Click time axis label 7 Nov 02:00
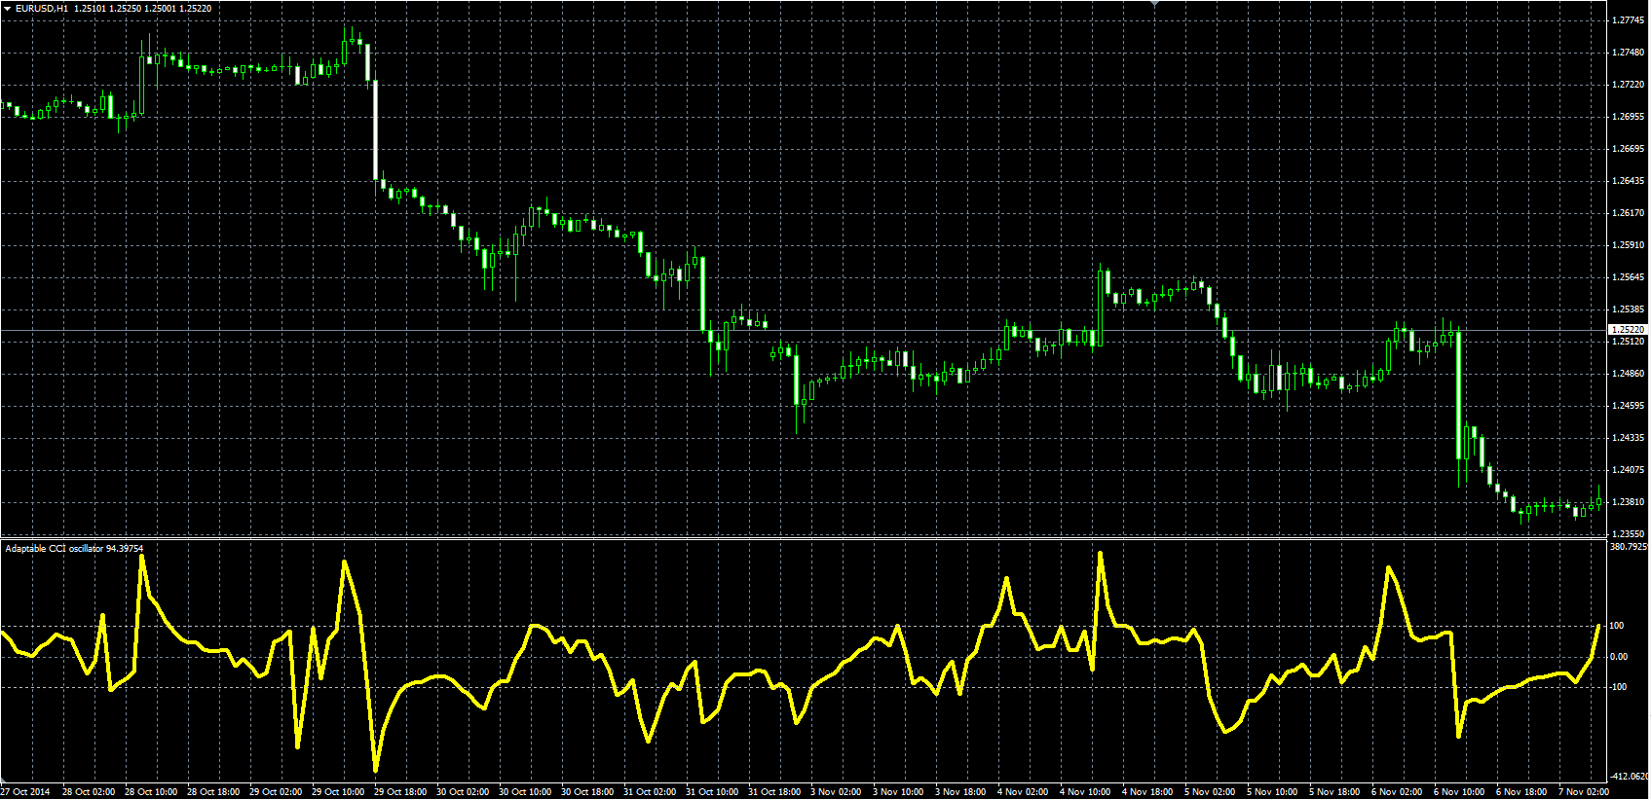1651x799 pixels. point(1584,792)
